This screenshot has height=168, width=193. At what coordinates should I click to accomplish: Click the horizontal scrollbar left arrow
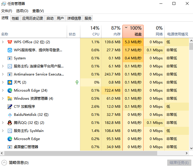pos(2,153)
